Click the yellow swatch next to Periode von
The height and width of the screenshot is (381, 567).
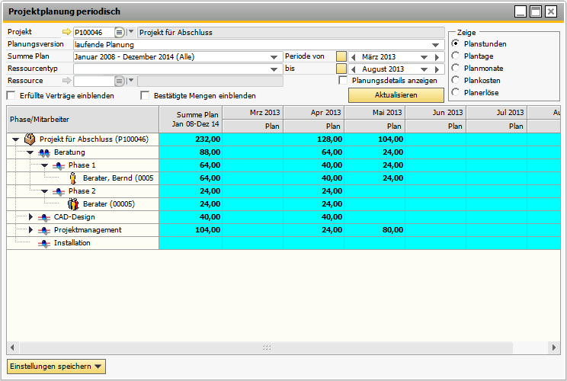(341, 57)
